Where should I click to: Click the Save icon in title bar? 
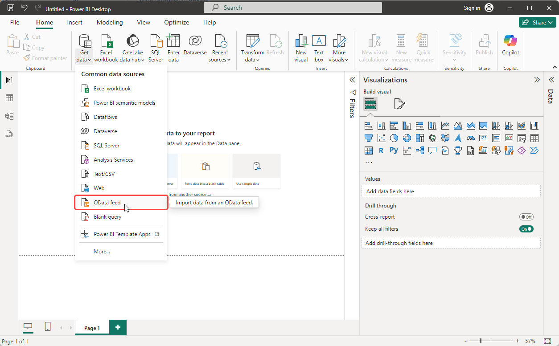11,8
